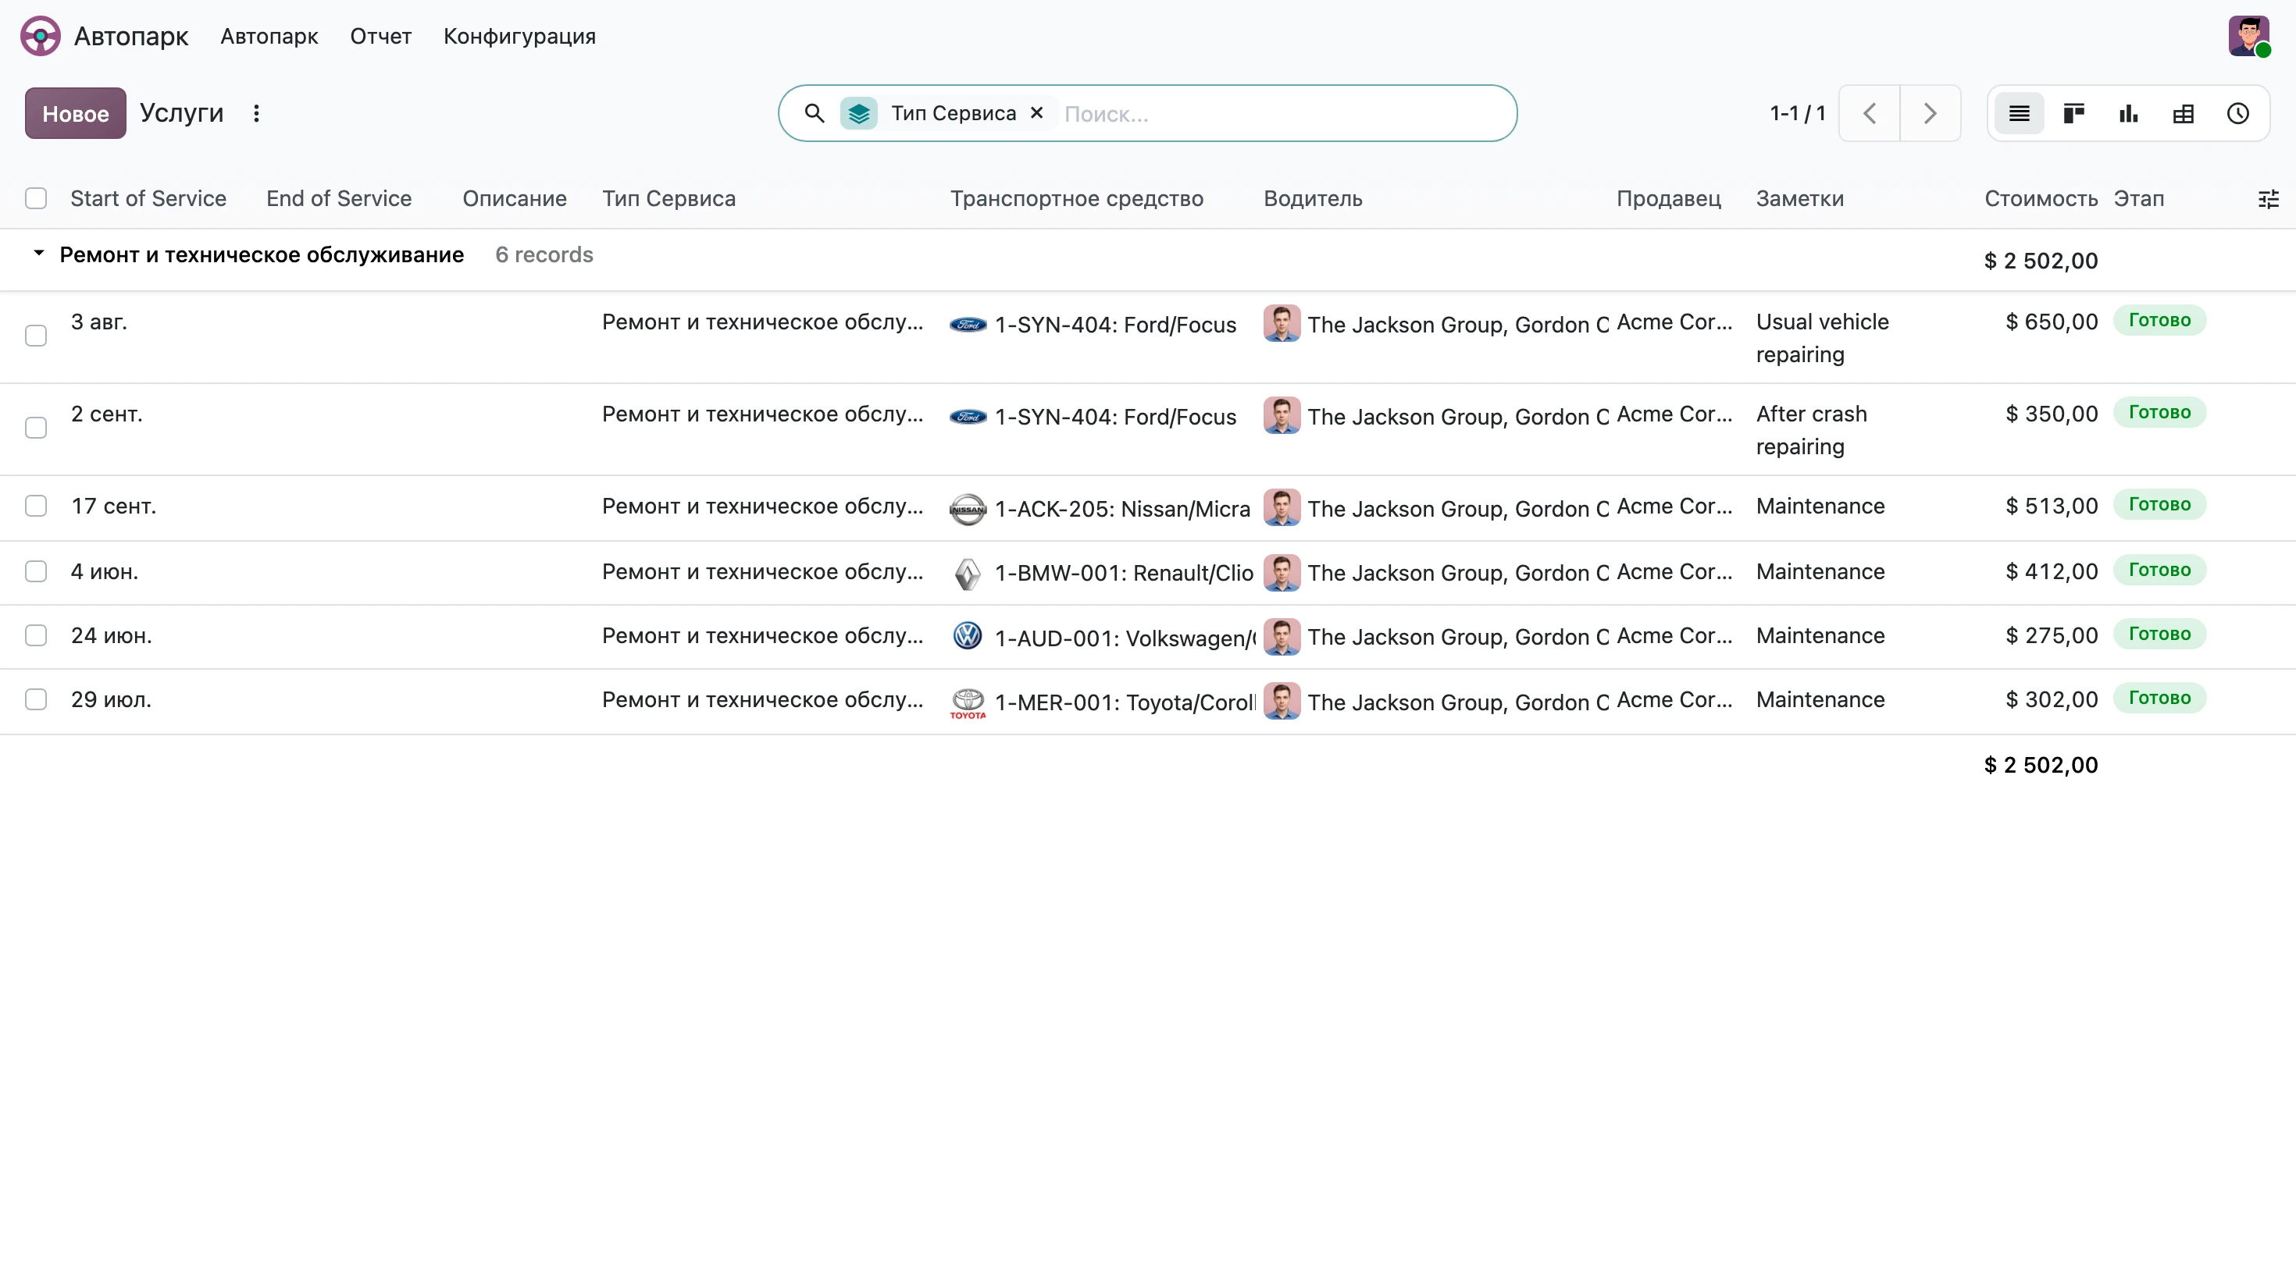This screenshot has height=1280, width=2296.
Task: Sort by Стоимость column header
Action: [2041, 199]
